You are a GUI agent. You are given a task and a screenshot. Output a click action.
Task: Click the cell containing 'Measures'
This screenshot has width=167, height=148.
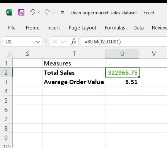(74, 63)
